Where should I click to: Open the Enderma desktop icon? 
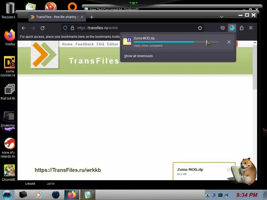click(x=9, y=120)
